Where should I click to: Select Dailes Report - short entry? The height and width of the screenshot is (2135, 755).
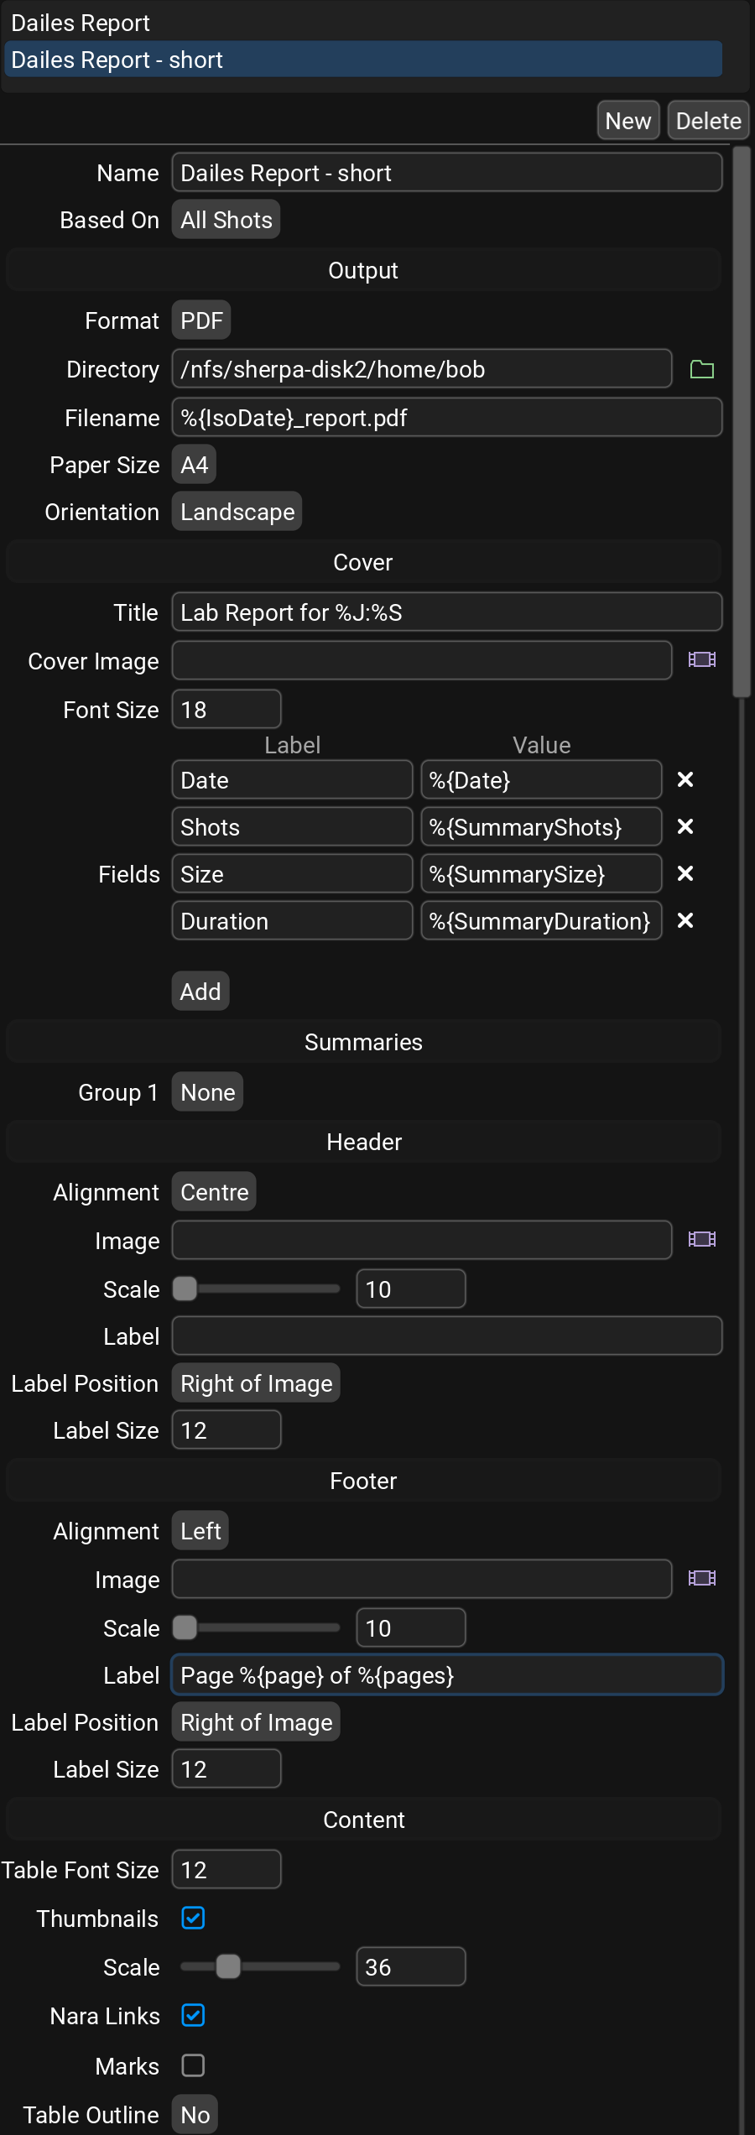pyautogui.click(x=117, y=60)
